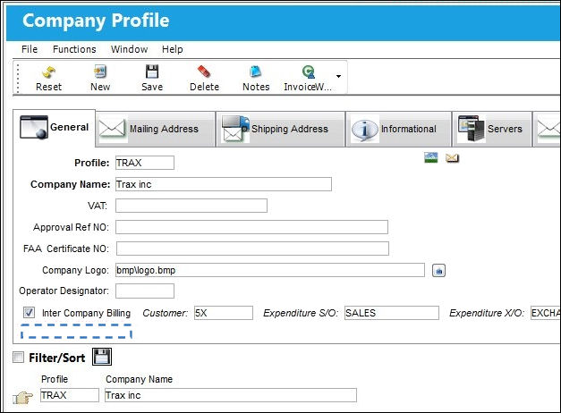Viewport: 561px width, 413px height.
Task: Switch to the Shipping Address tab
Action: (281, 129)
